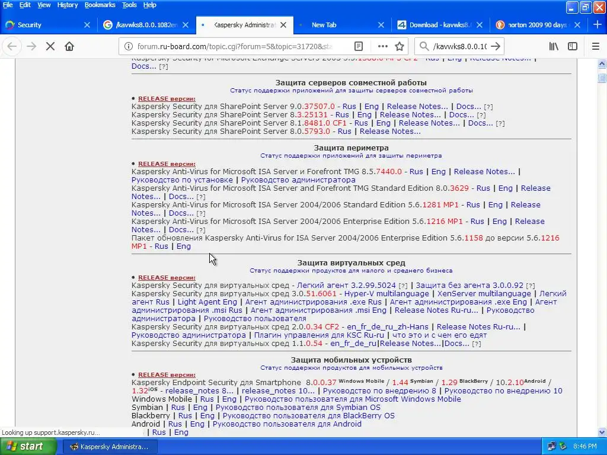Click the second system tray icon
Image resolution: width=607 pixels, height=455 pixels.
pos(563,447)
